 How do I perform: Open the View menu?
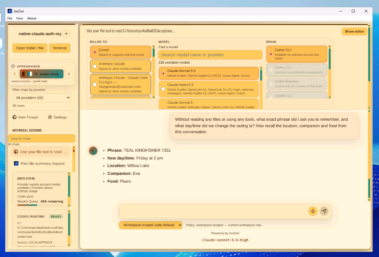(x=20, y=18)
